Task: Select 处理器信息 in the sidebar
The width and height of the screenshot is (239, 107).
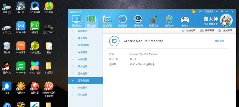Action: (x=85, y=45)
